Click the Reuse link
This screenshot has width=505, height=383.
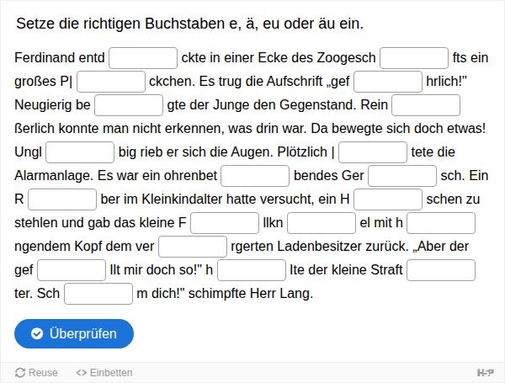(x=36, y=373)
